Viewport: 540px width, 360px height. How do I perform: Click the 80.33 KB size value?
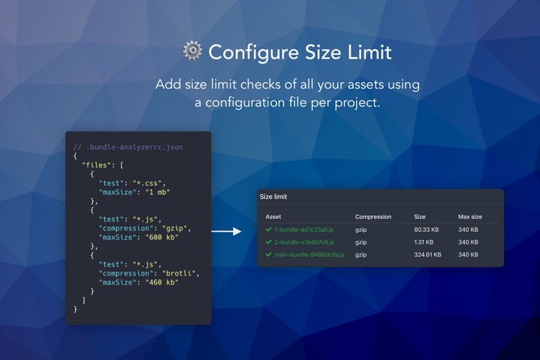point(426,230)
